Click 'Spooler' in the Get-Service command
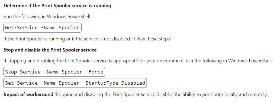 pyautogui.click(x=69, y=28)
